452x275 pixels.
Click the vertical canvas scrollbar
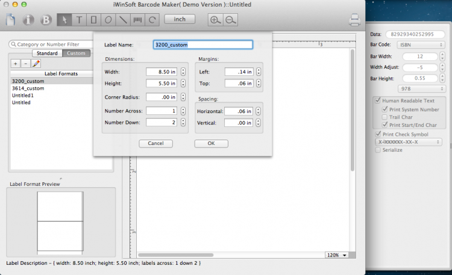[353, 111]
